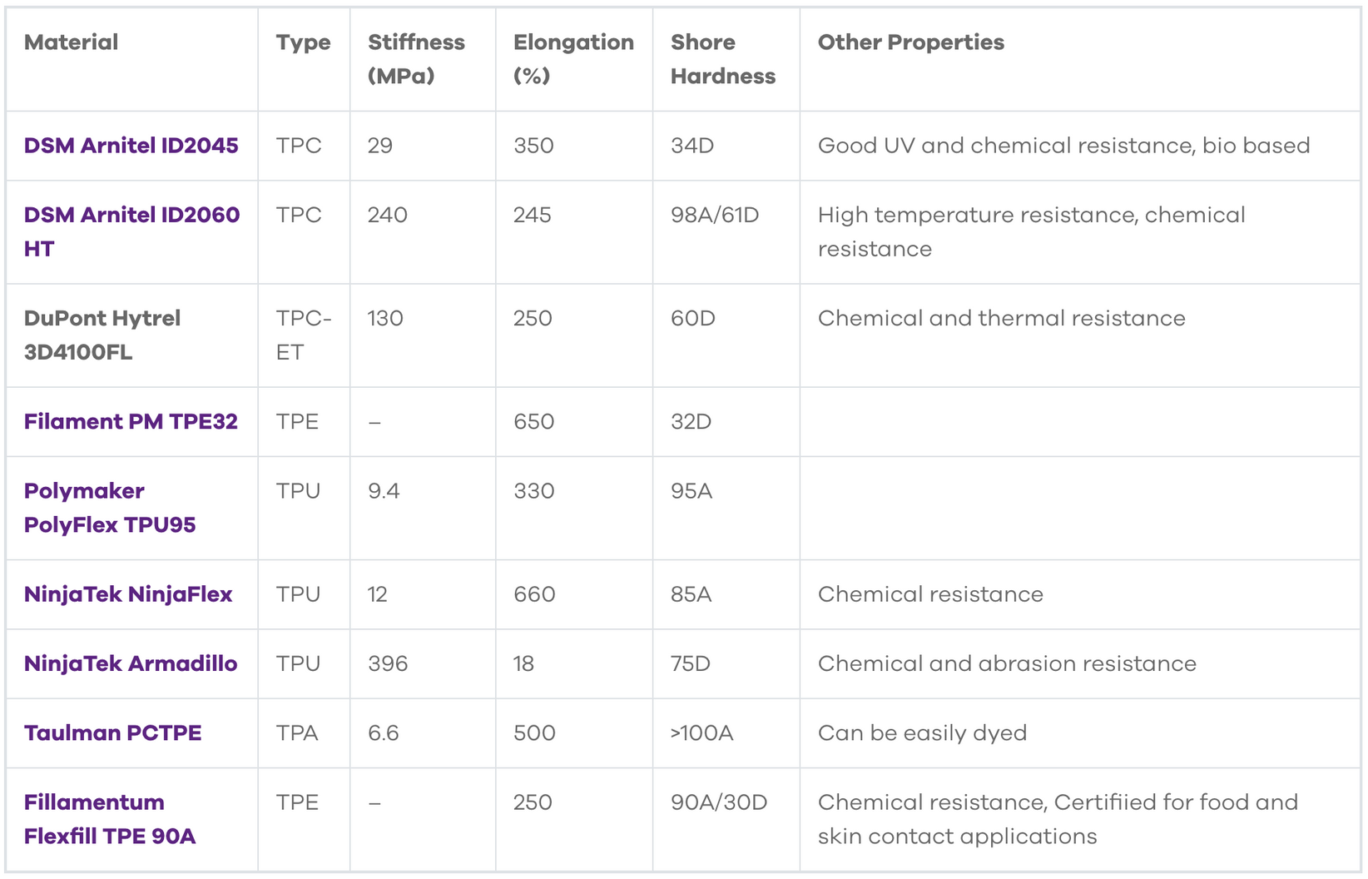
Task: Open the DSM Arnitel ID2045 link
Action: pos(131,146)
